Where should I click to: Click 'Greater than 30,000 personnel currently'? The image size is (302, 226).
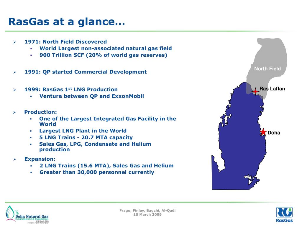pyautogui.click(x=97, y=172)
